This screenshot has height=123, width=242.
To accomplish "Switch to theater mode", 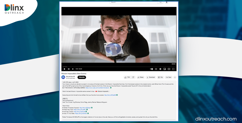I will point(169,69).
